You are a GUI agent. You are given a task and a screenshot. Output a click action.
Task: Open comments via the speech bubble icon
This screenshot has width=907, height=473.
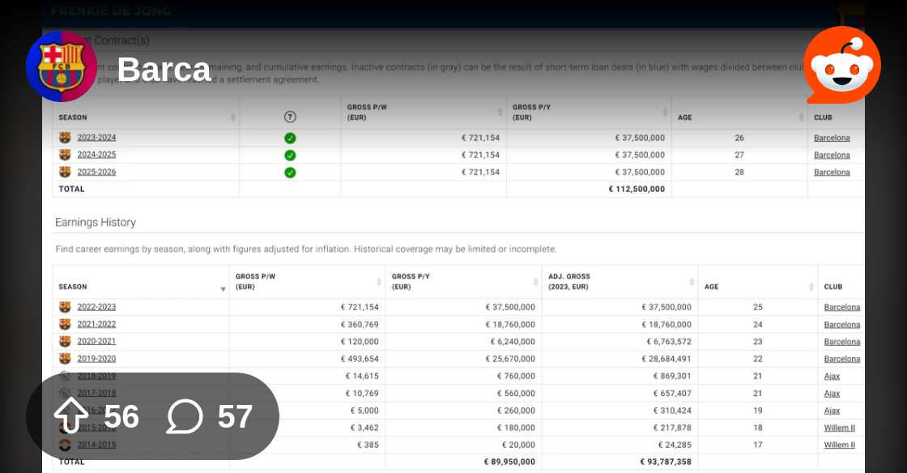(185, 416)
